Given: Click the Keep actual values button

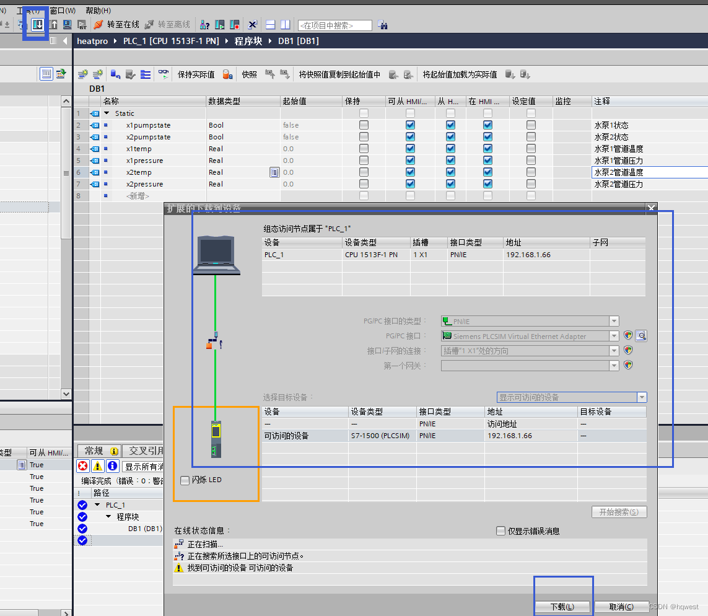Looking at the screenshot, I should pyautogui.click(x=196, y=74).
